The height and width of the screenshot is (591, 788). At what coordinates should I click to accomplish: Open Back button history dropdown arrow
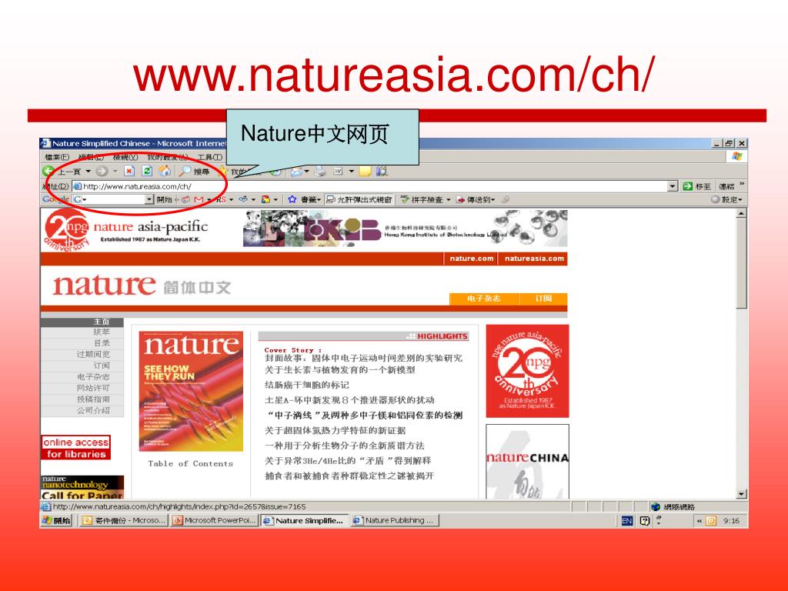[88, 172]
